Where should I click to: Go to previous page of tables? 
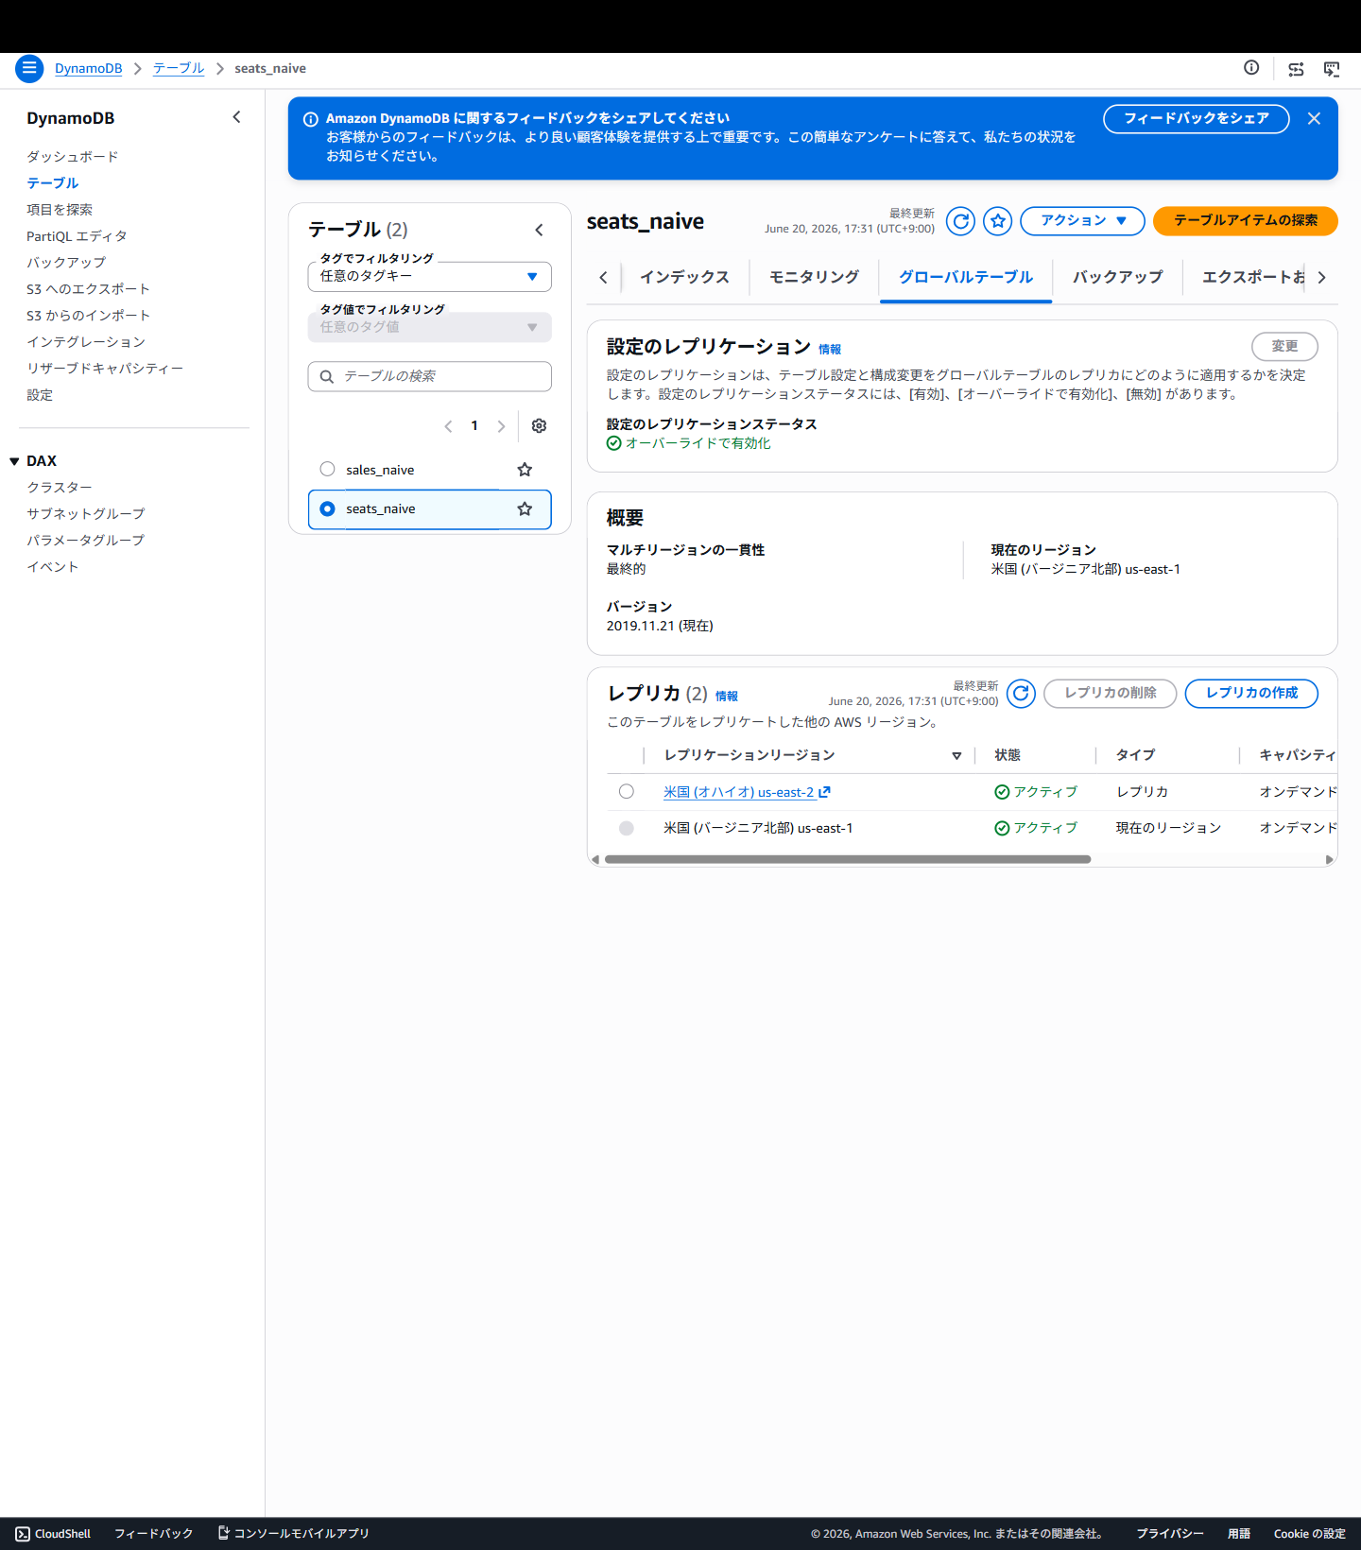coord(448,426)
